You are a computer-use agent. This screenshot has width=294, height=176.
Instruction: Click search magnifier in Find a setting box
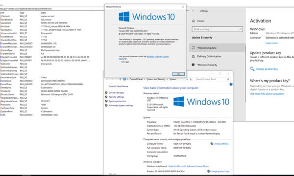pos(240,29)
